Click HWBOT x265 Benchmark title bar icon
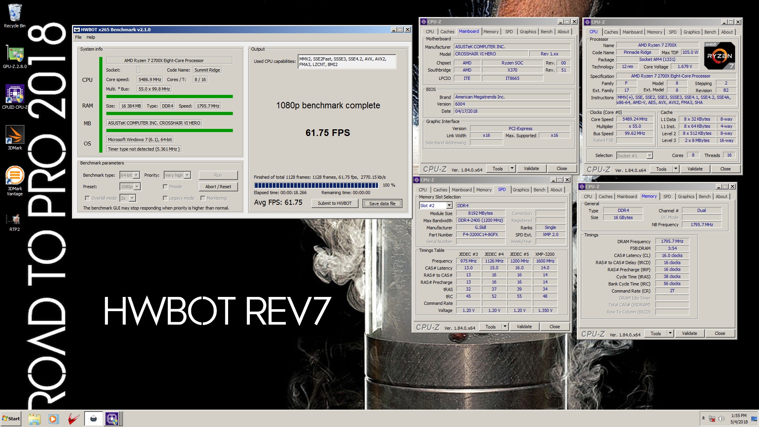The image size is (759, 427). click(77, 30)
